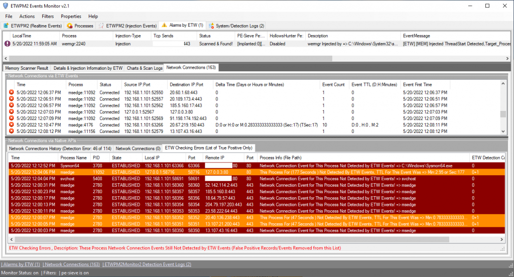Click scroll-left arrow of alarms list
This screenshot has width=514, height=277.
point(6,58)
